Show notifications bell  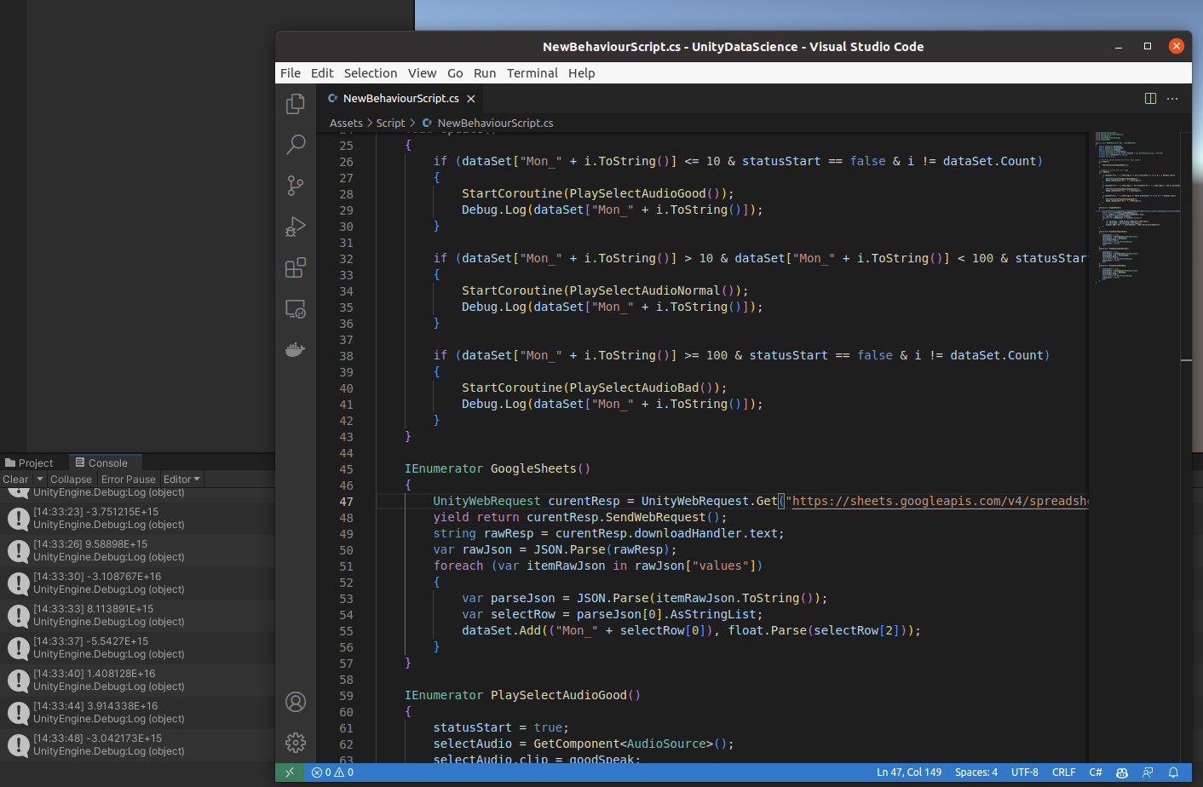pyautogui.click(x=1173, y=773)
